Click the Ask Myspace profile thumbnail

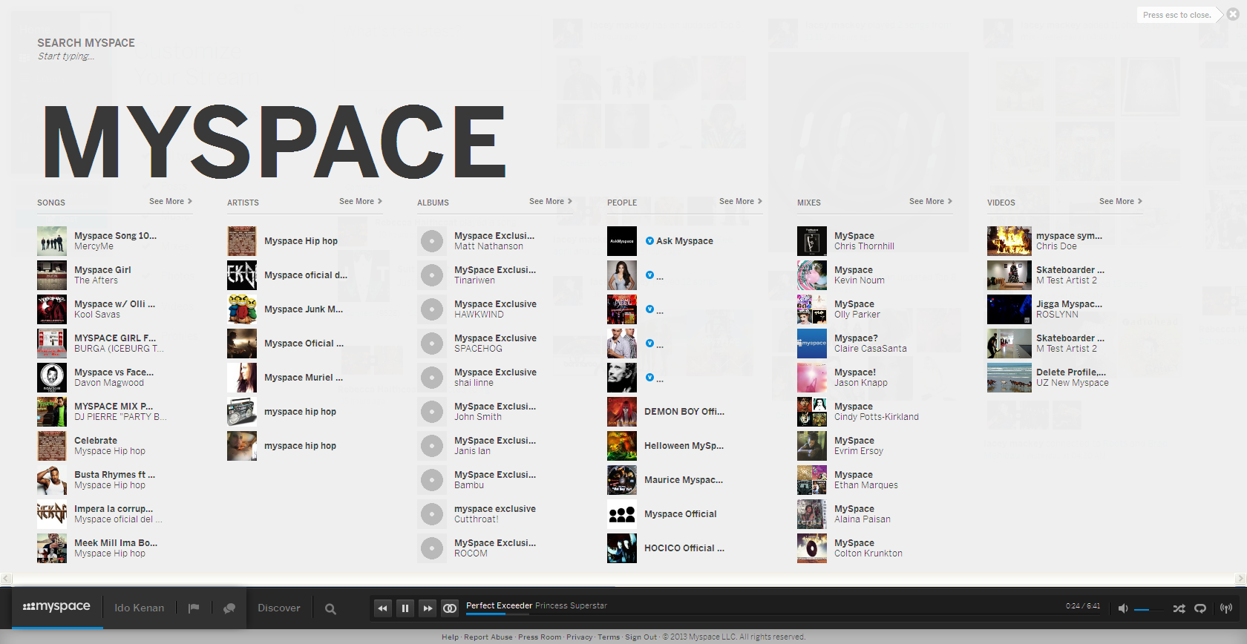[x=622, y=241]
